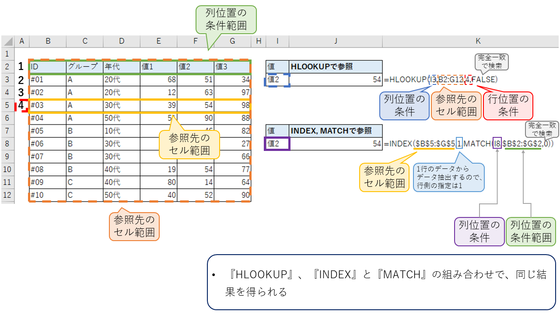The width and height of the screenshot is (560, 315).
Task: Select column C header
Action: pyautogui.click(x=85, y=41)
